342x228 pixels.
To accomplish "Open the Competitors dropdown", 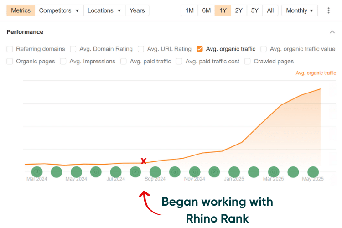I will [59, 10].
